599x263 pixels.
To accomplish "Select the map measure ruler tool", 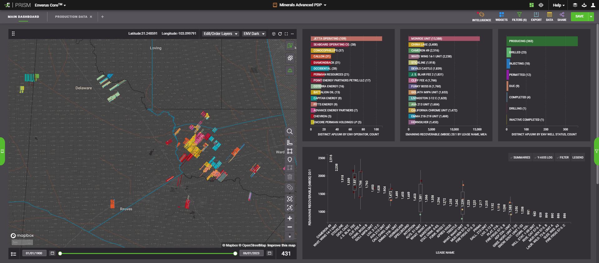I will tap(290, 143).
